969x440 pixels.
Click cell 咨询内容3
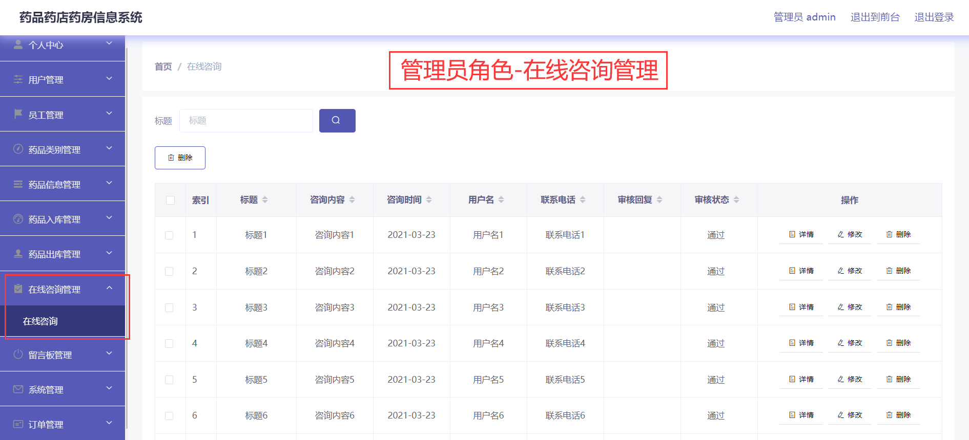[x=335, y=307]
